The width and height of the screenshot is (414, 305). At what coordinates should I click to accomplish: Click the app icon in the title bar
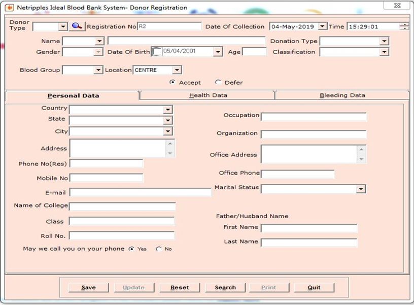9,8
